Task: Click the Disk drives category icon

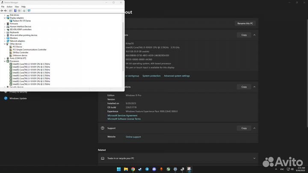Action: click(8, 15)
